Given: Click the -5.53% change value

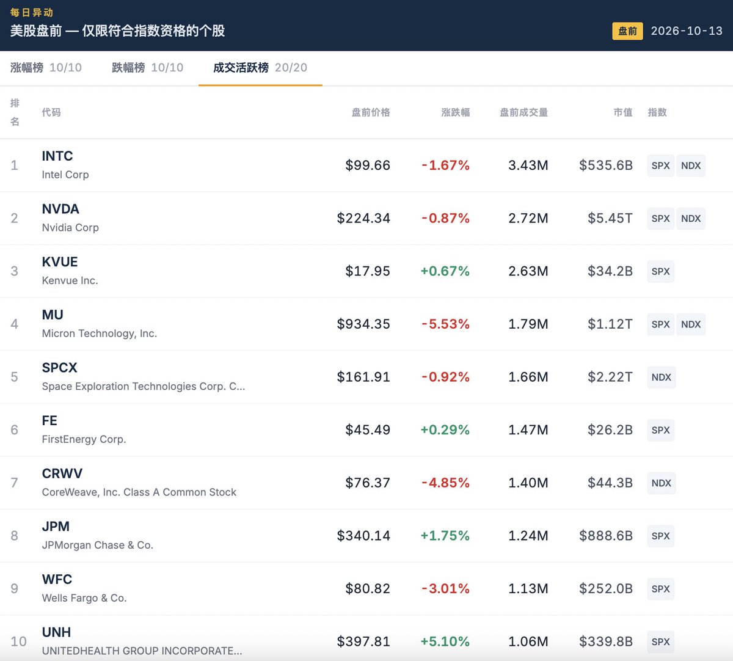Looking at the screenshot, I should 445,324.
